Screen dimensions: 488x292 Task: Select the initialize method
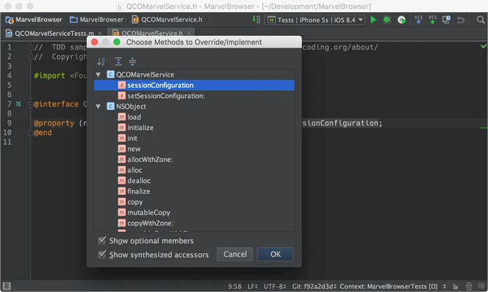194,127
